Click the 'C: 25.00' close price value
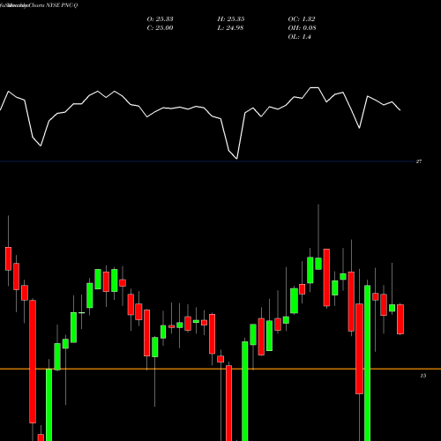The image size is (441, 441). click(x=160, y=28)
